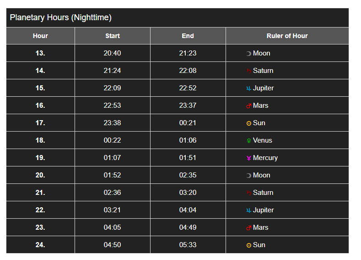Screen dimensions: 361x260
Task: Click the Planetary Hours (Nighttime) title
Action: pyautogui.click(x=61, y=18)
